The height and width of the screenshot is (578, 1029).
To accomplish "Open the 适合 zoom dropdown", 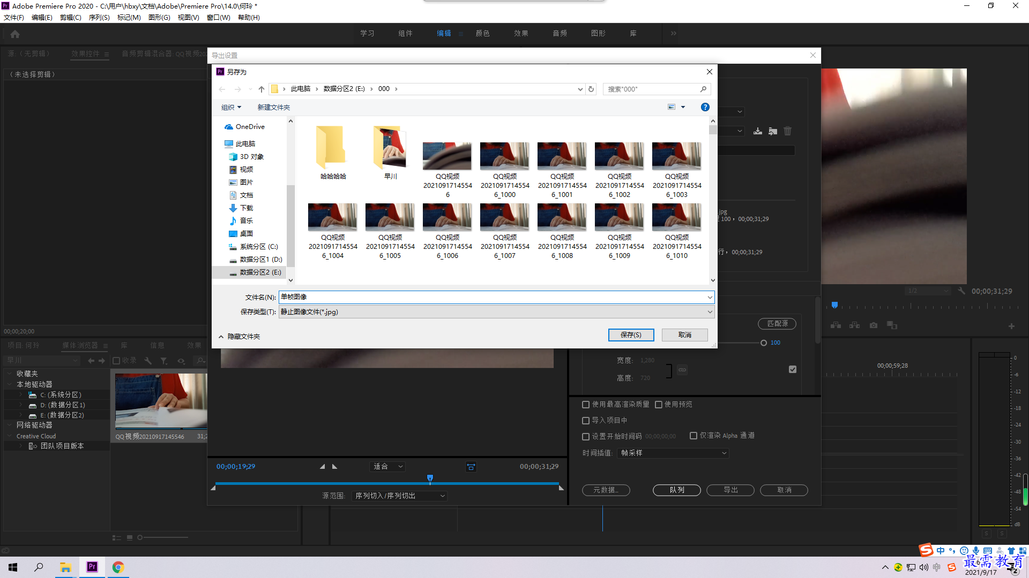I will 387,467.
